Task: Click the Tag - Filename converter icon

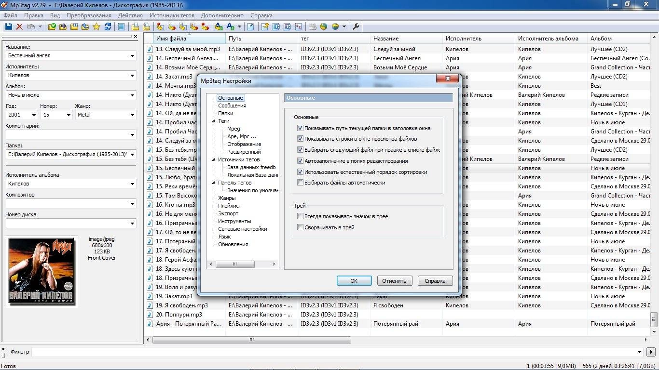Action: [x=160, y=26]
